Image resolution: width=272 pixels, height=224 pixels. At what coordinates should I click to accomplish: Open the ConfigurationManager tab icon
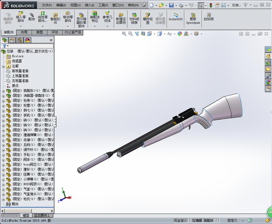(x=19, y=40)
